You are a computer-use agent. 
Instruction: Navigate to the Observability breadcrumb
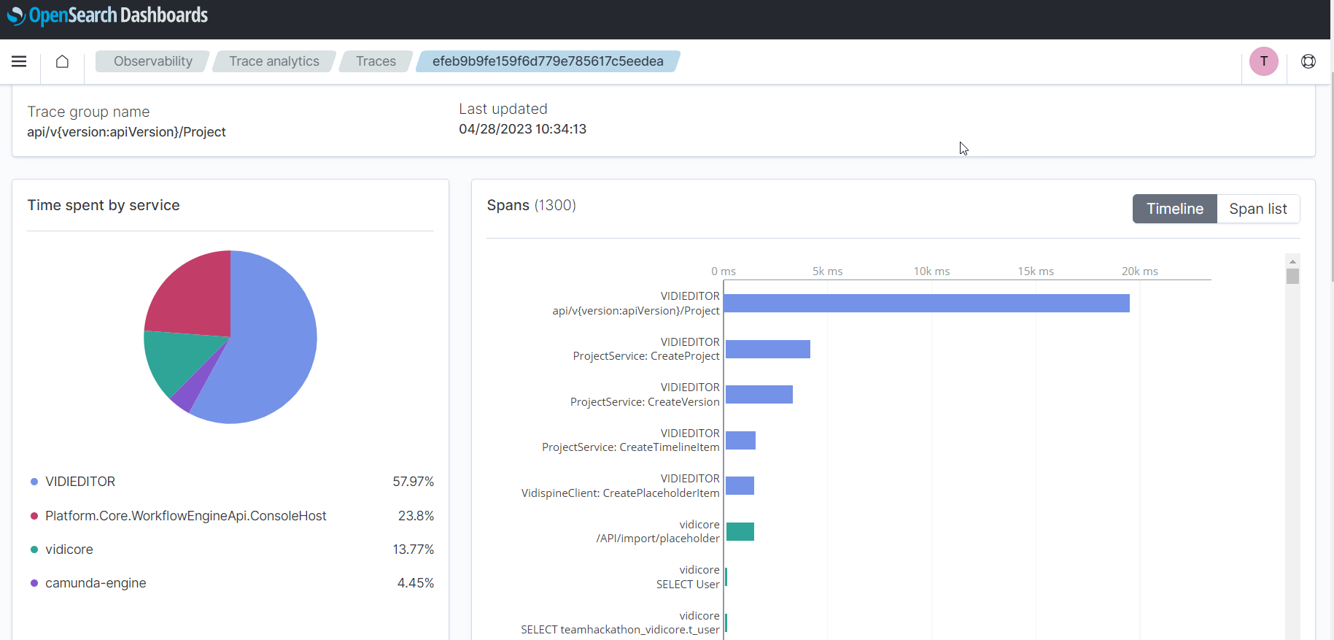152,61
